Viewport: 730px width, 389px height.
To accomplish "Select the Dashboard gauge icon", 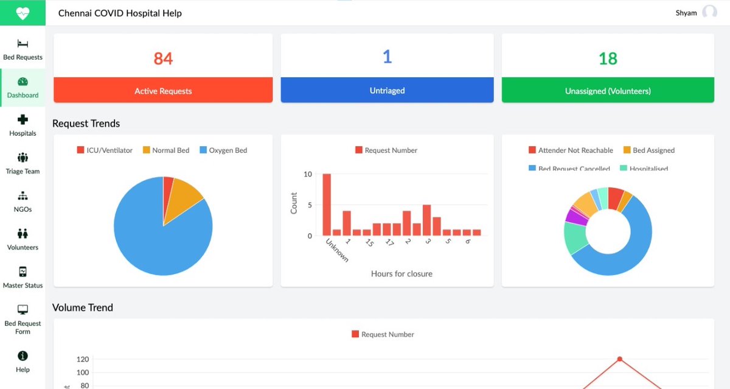I will tap(23, 82).
